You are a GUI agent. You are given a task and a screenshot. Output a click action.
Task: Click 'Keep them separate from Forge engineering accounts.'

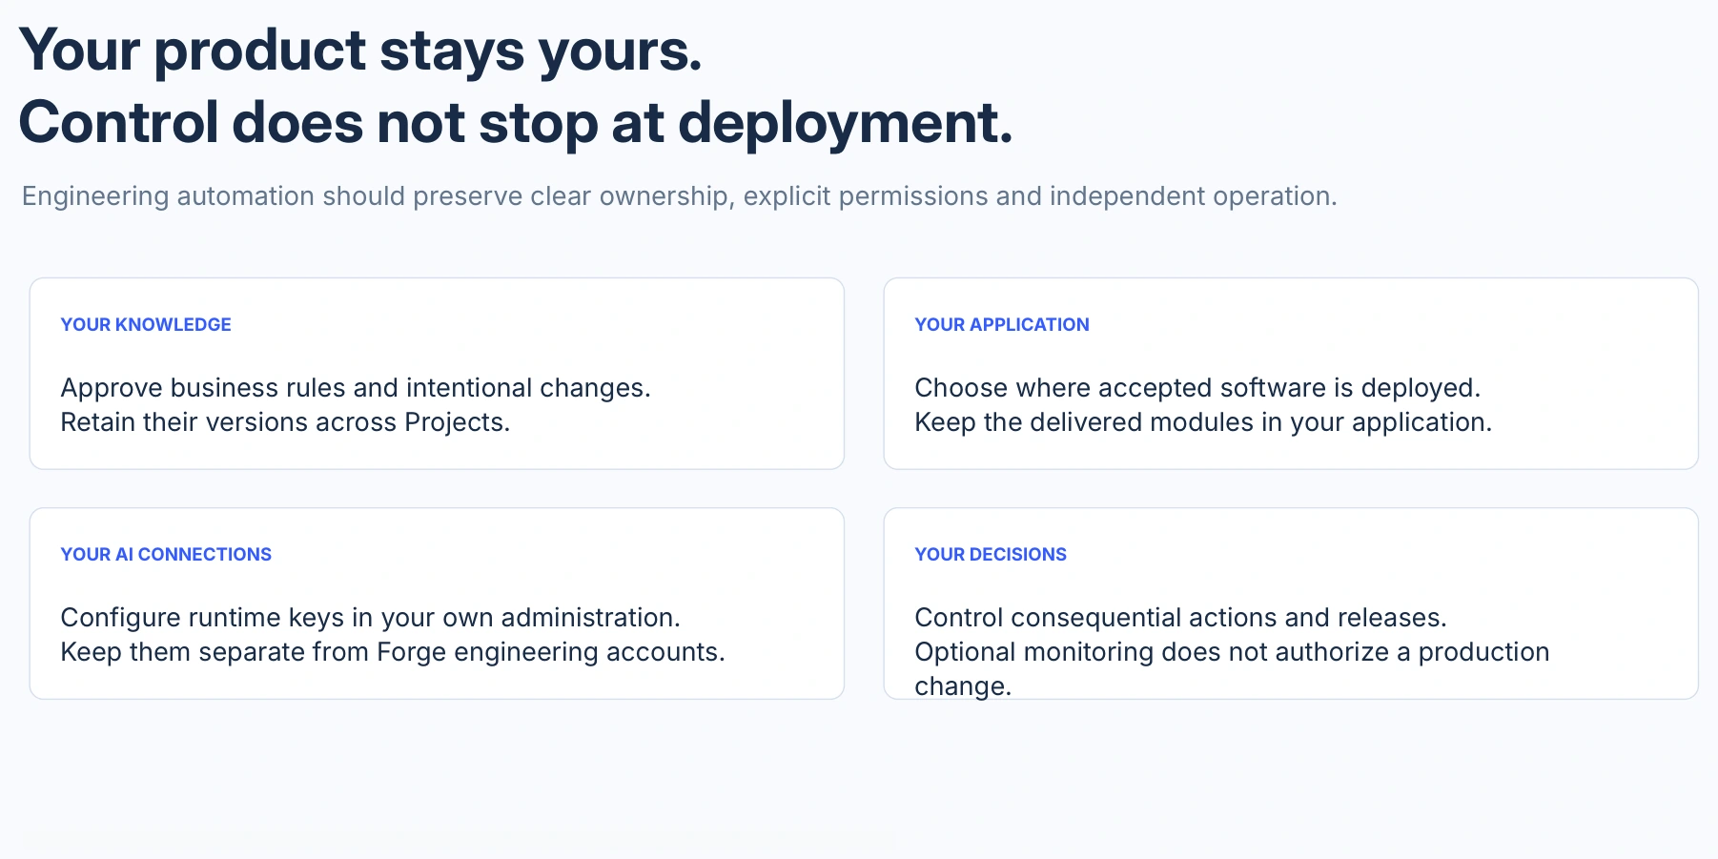[x=393, y=652]
